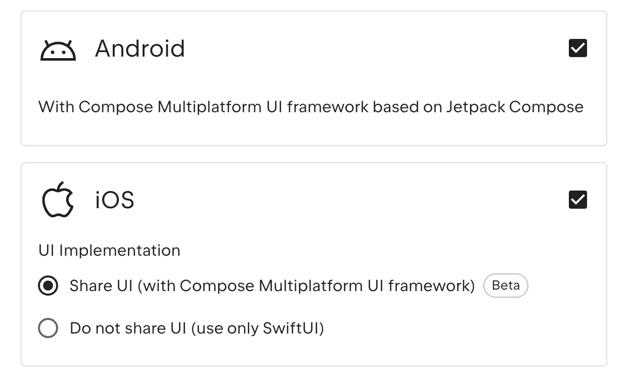Screen dimensions: 627x375
Task: Uncheck the iOS platform checkbox
Action: point(577,200)
